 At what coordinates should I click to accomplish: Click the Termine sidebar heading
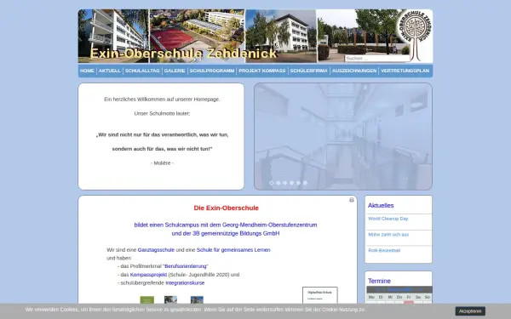coord(379,281)
